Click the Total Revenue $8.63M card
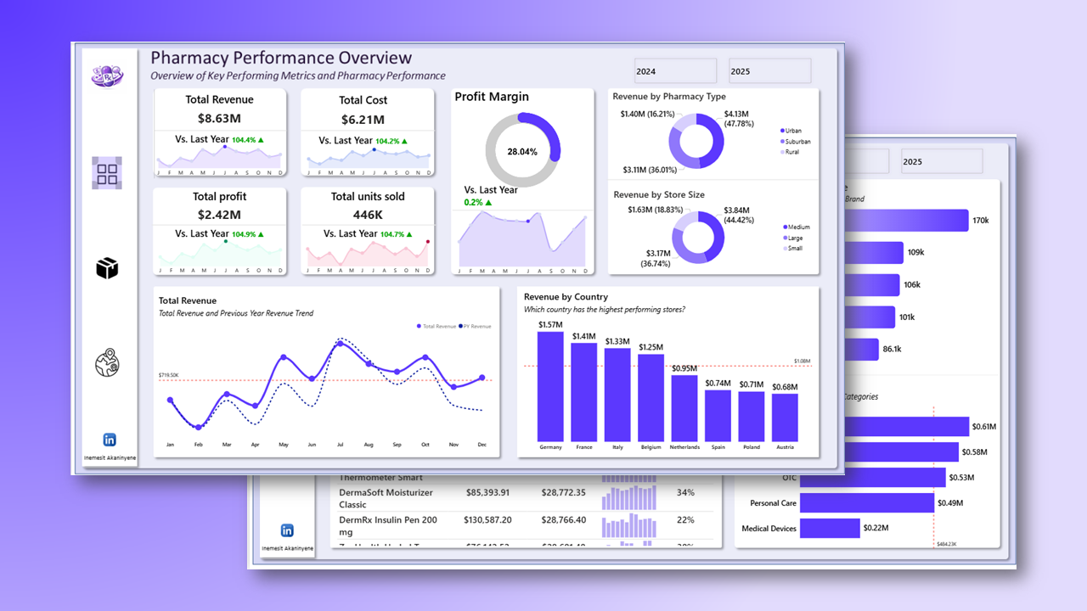 click(x=220, y=132)
